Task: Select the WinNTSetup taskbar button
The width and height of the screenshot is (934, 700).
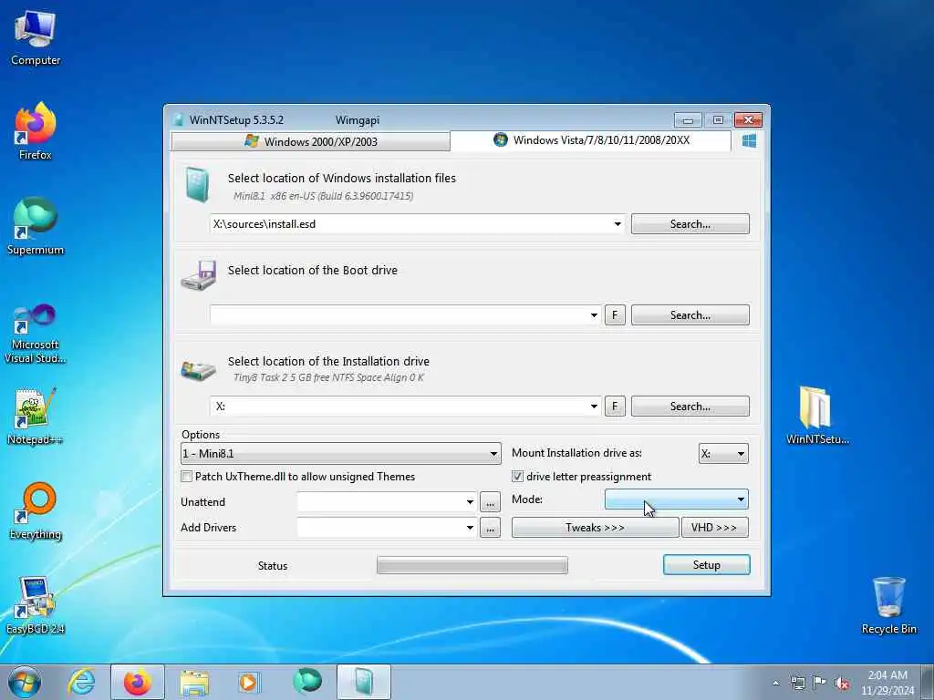Action: tap(363, 682)
